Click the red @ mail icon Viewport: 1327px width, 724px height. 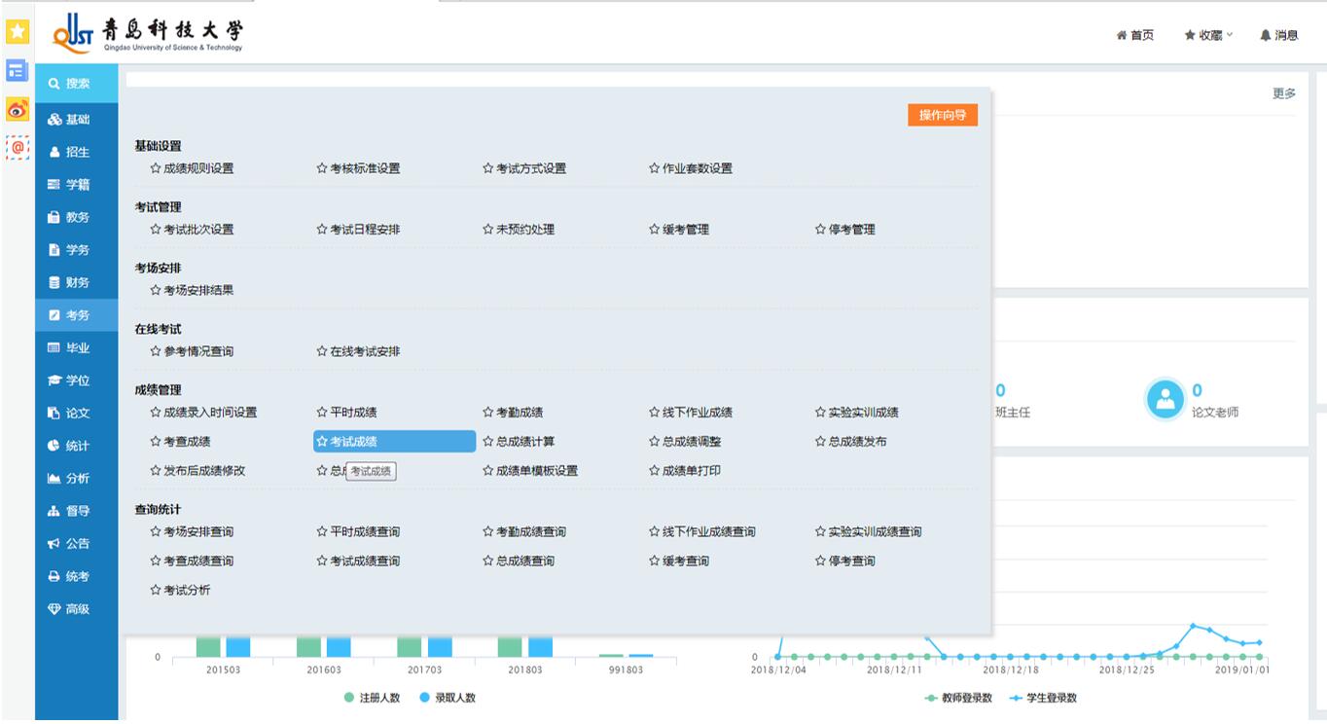(x=17, y=147)
